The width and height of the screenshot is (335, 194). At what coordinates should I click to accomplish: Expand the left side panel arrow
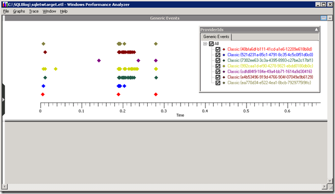[3, 99]
